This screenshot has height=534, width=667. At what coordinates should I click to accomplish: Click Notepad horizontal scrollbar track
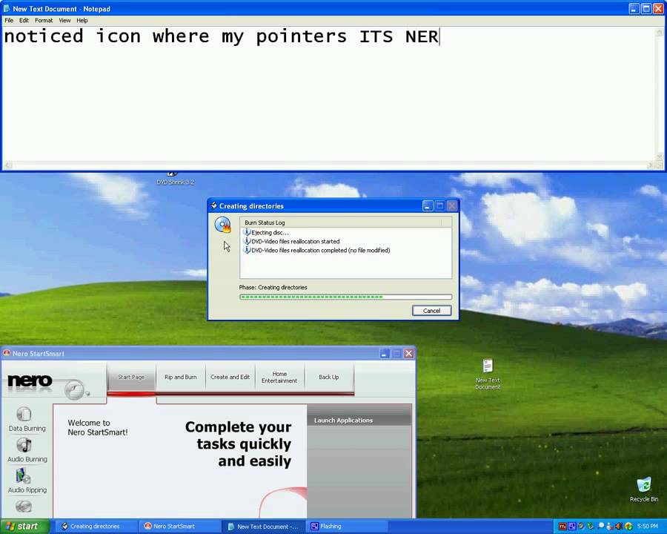click(x=328, y=165)
